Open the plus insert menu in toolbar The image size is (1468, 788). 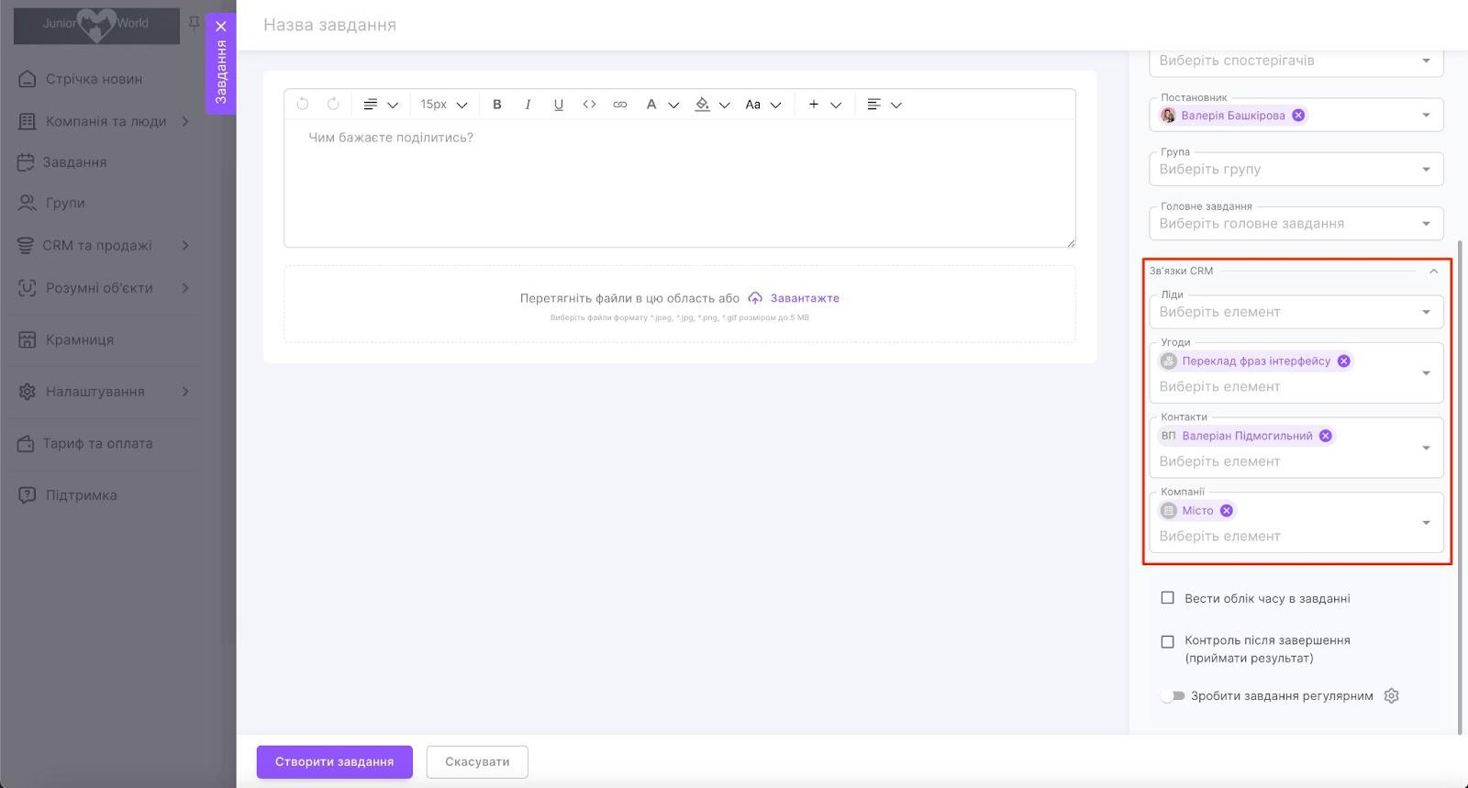click(x=824, y=105)
